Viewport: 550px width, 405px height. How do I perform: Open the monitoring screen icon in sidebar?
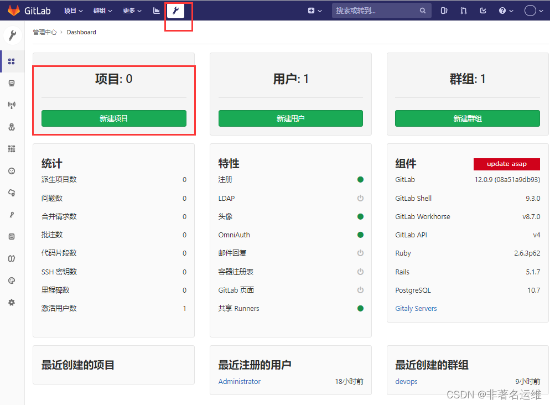pos(12,83)
